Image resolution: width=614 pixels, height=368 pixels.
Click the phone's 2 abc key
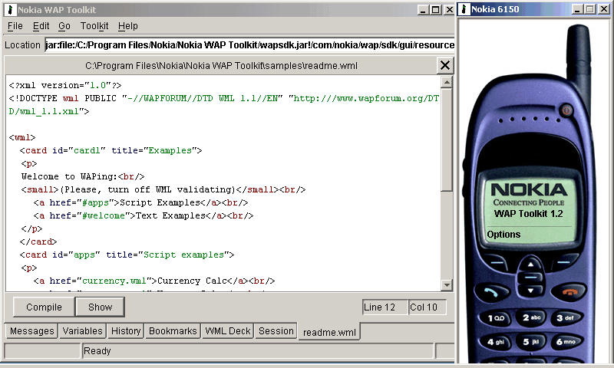tap(531, 317)
